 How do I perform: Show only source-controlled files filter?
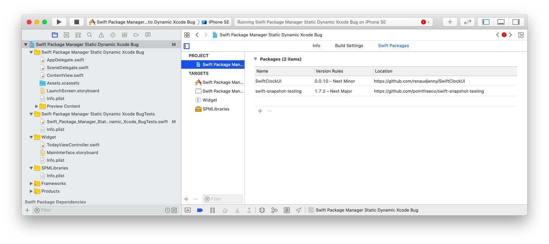[174, 210]
